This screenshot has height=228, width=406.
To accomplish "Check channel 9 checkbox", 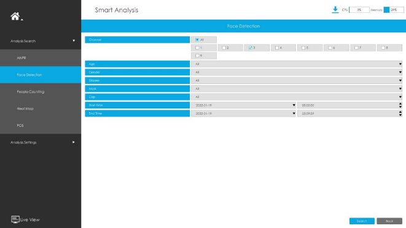I will [x=197, y=56].
